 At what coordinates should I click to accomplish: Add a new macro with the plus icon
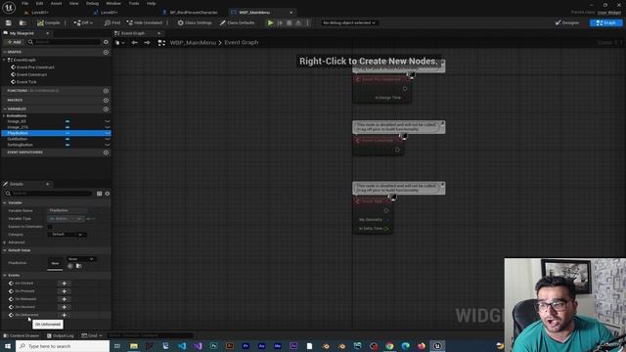[106, 100]
